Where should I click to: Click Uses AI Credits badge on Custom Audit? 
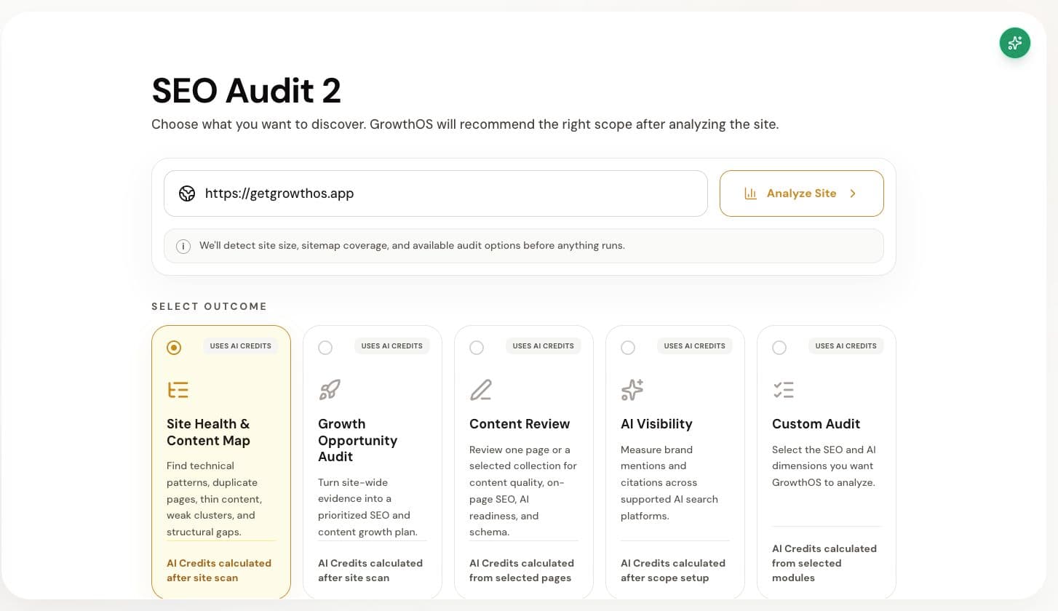pyautogui.click(x=846, y=346)
